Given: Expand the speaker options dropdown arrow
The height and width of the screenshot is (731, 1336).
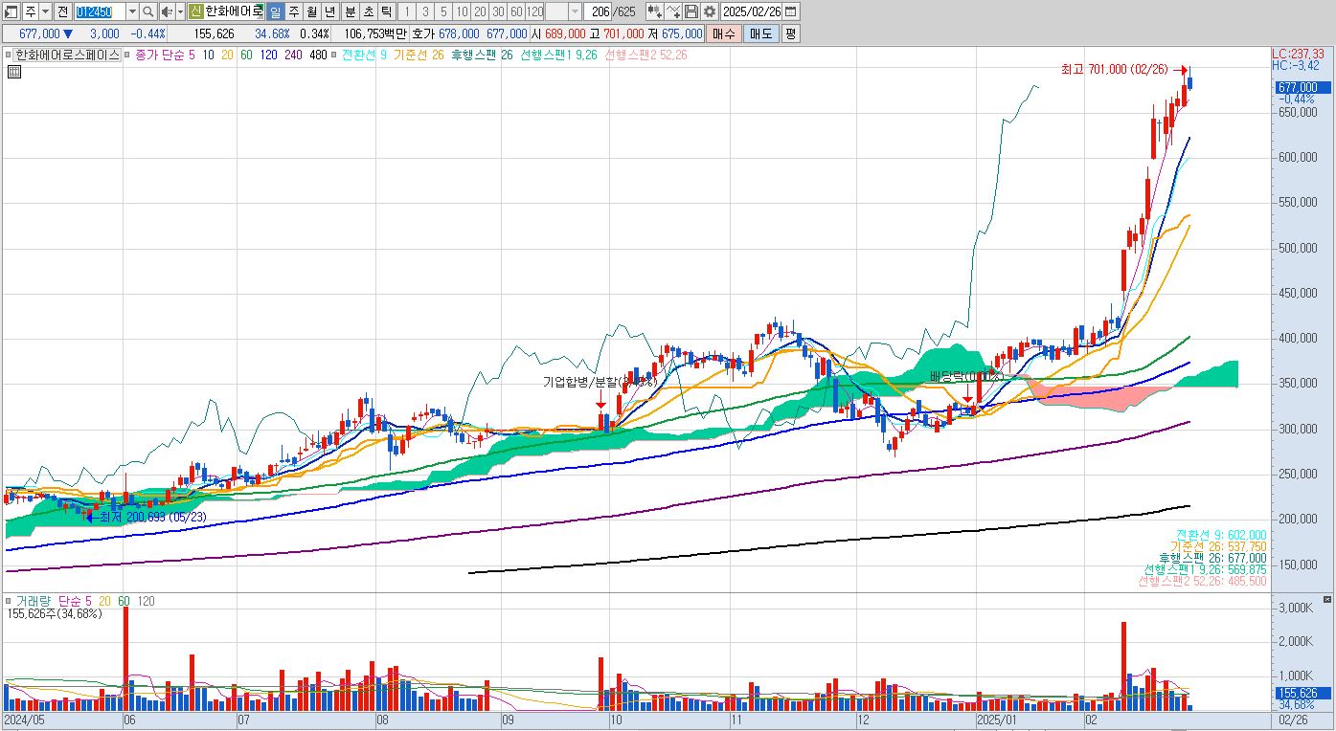Looking at the screenshot, I should tap(180, 11).
